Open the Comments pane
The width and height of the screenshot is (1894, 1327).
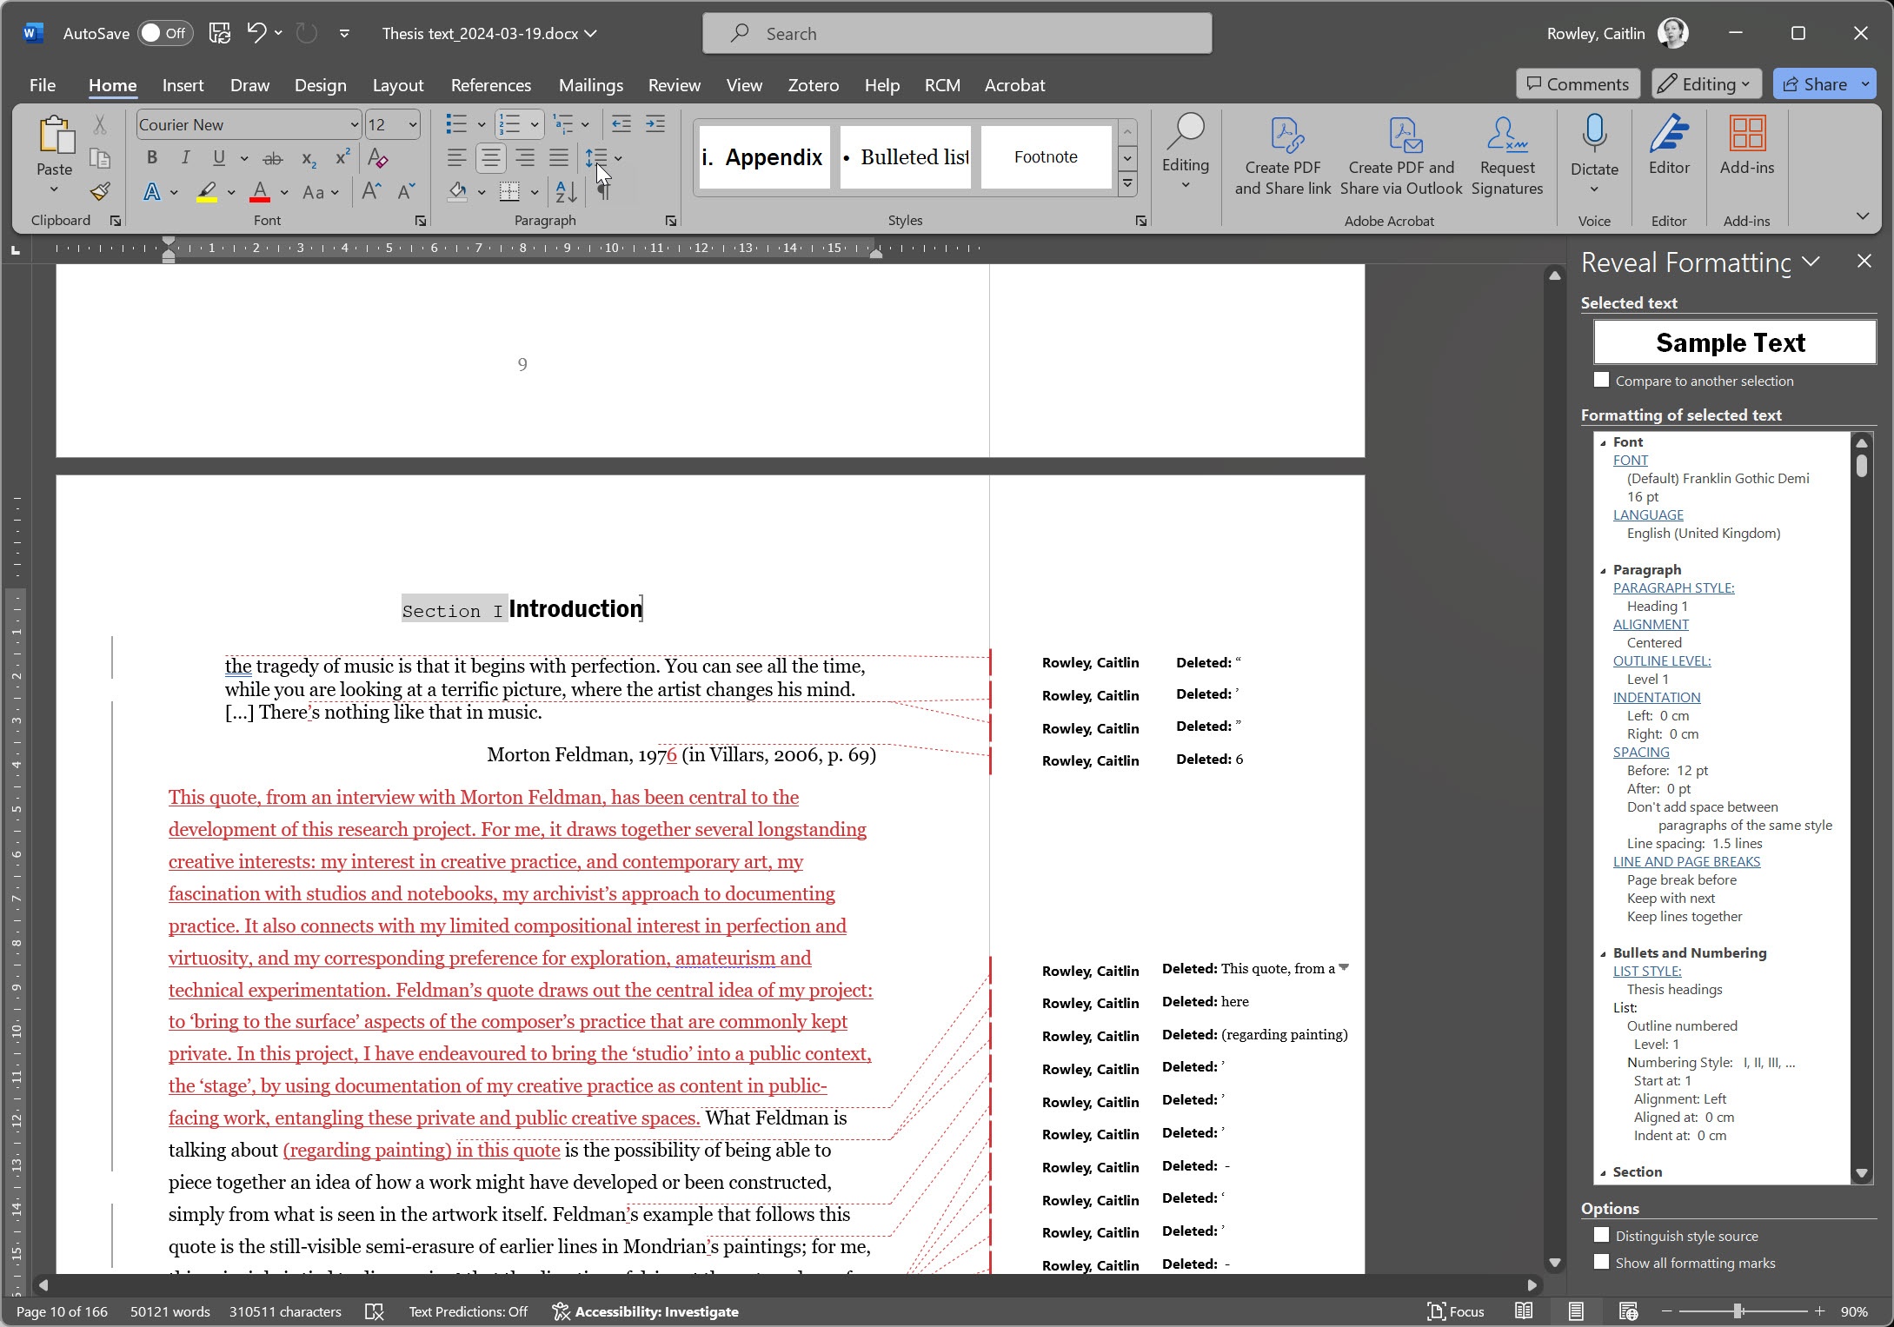point(1578,84)
